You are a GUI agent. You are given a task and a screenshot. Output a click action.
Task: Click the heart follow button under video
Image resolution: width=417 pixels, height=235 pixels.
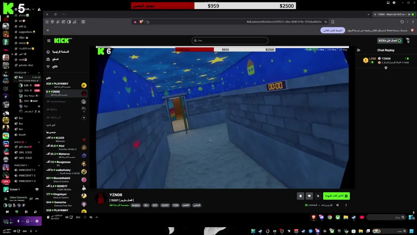click(309, 196)
